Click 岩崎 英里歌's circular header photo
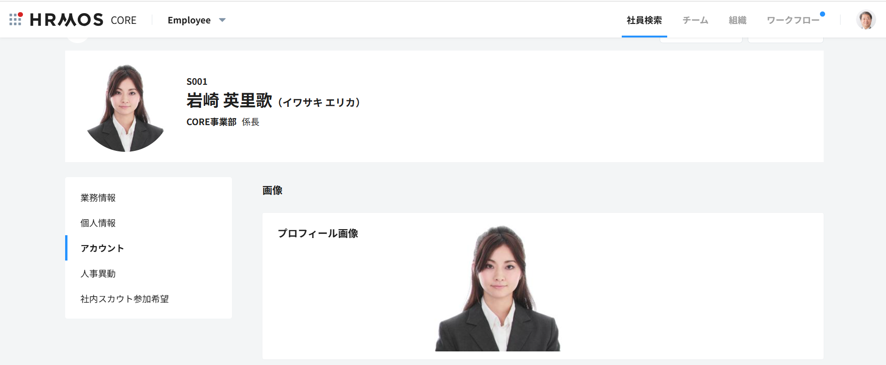This screenshot has height=365, width=886. 126,108
